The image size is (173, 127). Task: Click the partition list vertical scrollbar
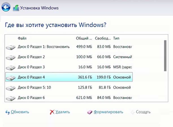coord(165,56)
